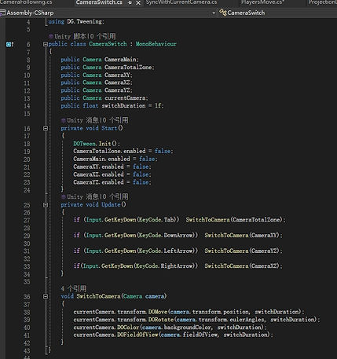Open the SyncWithCurrentCamera.cs tab
Screen dimensions: 337x359
coord(181,2)
